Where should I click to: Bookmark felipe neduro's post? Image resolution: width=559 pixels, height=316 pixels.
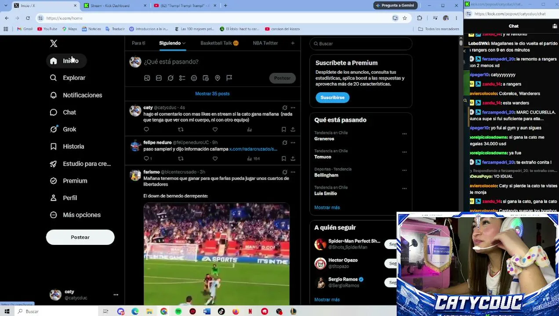coord(283,158)
